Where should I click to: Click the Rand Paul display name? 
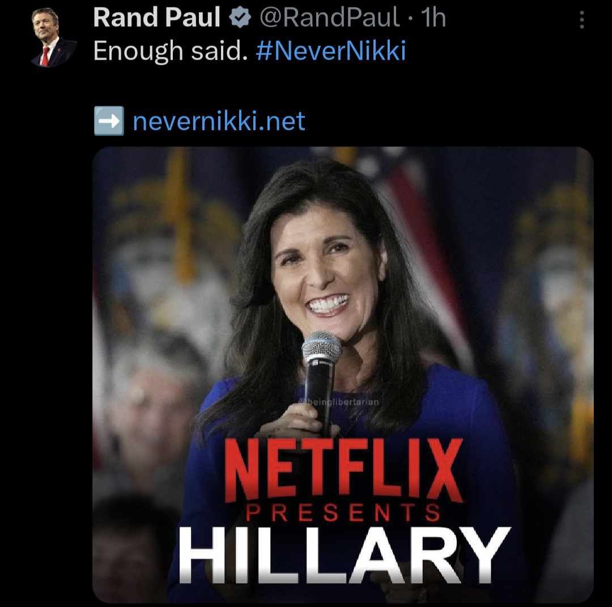click(156, 18)
